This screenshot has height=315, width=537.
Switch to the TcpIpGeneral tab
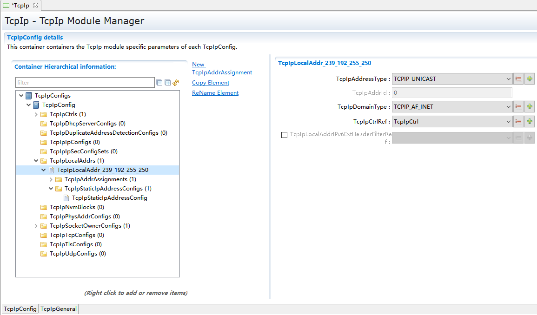click(x=58, y=309)
